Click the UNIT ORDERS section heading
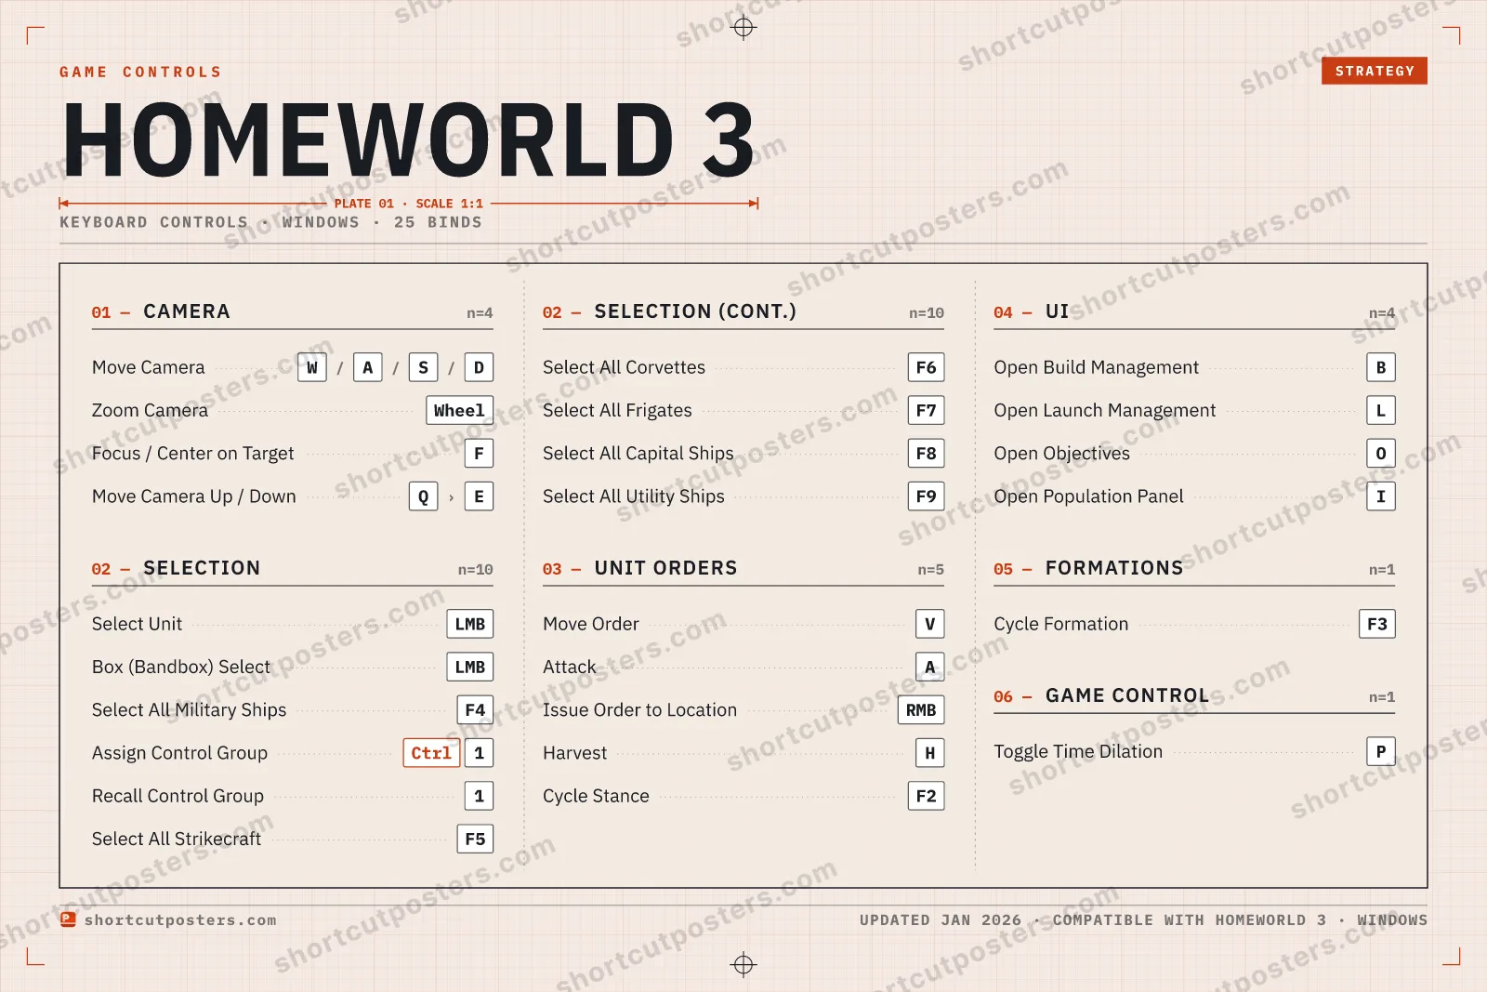The height and width of the screenshot is (992, 1487). (665, 568)
